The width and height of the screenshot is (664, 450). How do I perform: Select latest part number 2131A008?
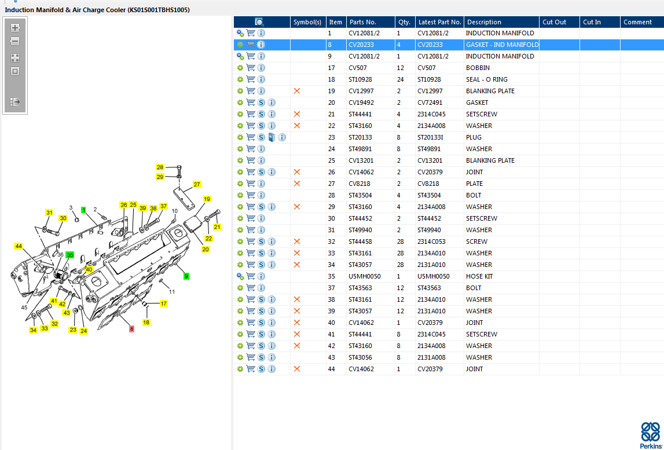[x=431, y=357]
